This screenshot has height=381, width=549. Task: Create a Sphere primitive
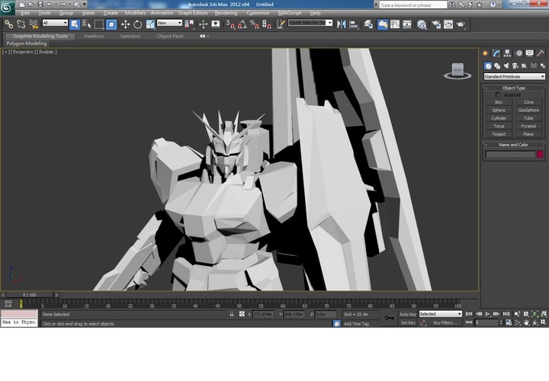click(x=499, y=110)
